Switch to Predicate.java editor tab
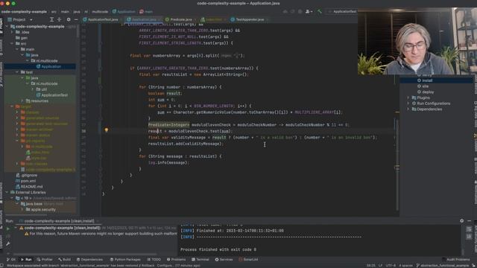477x268 pixels. [180, 19]
